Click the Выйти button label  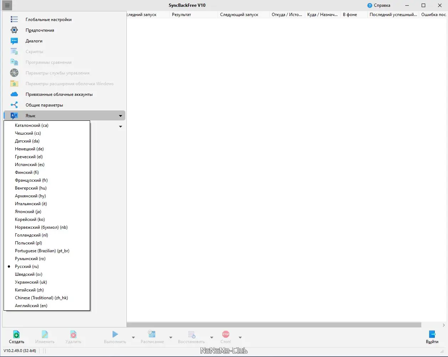(x=432, y=342)
